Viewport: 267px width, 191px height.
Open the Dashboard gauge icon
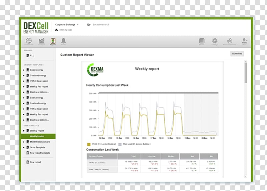pyautogui.click(x=29, y=41)
